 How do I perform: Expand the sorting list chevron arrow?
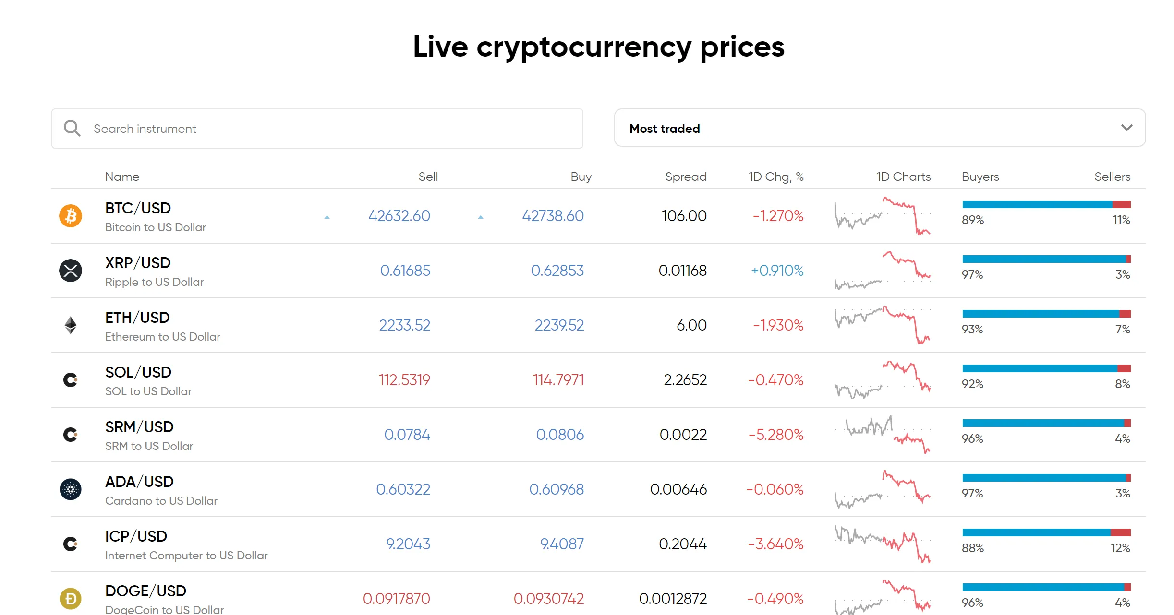(1126, 128)
